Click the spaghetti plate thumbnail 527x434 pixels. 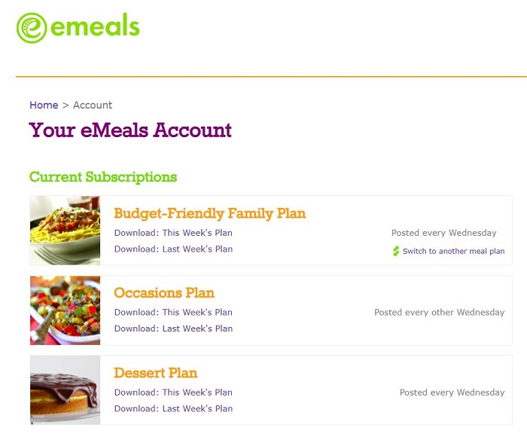[x=65, y=231]
